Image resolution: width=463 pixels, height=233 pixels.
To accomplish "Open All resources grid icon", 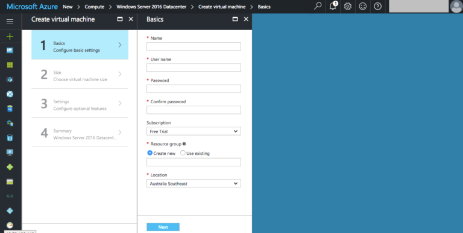I will pos(10,65).
